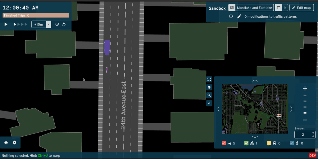This screenshot has height=159, width=318.
Task: Click the car count icon in legend
Action: [x=229, y=143]
